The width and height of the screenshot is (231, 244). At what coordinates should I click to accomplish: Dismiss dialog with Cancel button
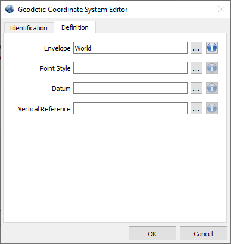point(204,233)
